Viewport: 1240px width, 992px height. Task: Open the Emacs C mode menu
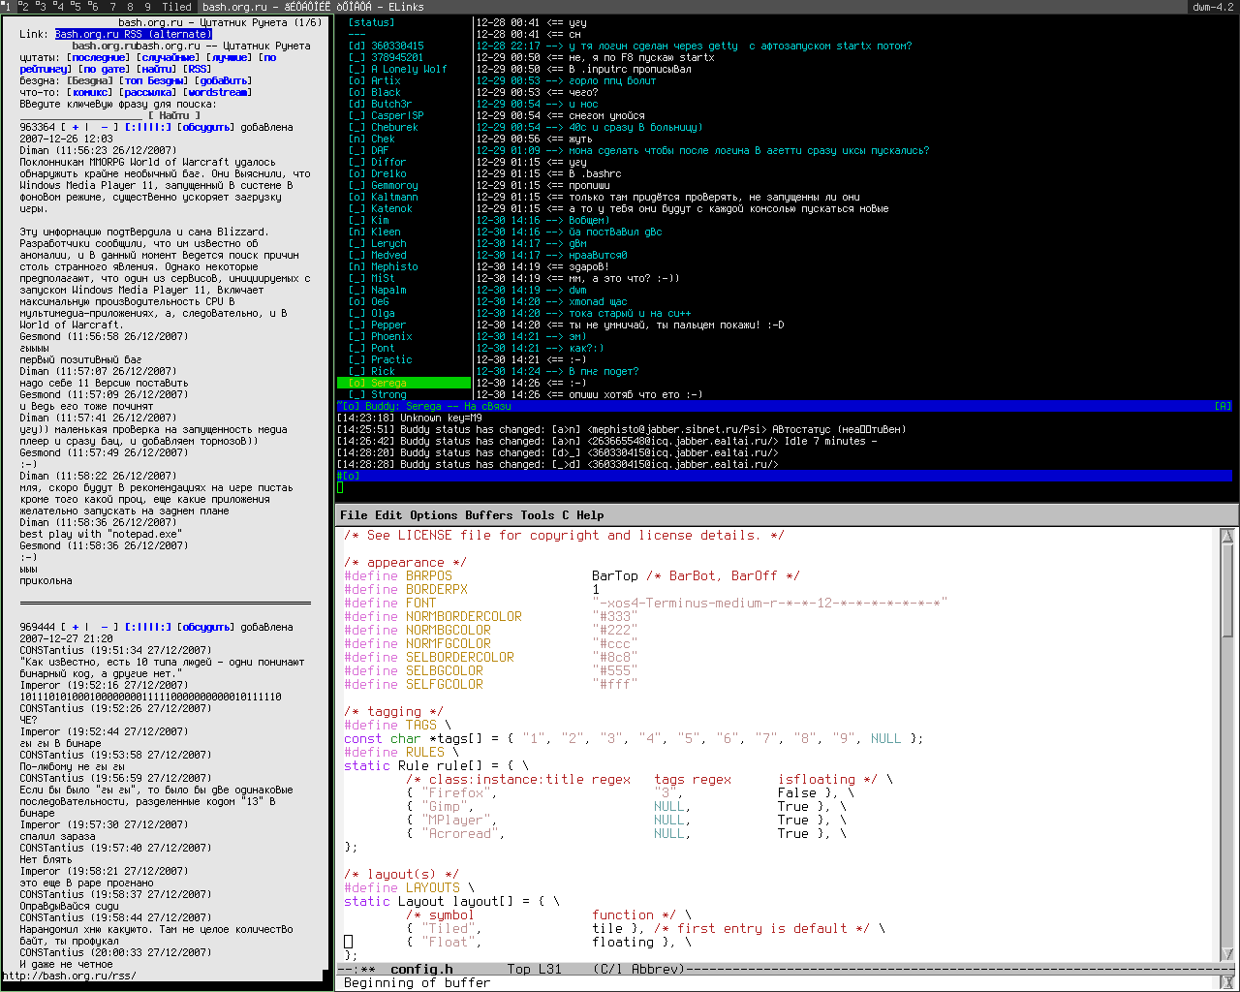point(566,515)
